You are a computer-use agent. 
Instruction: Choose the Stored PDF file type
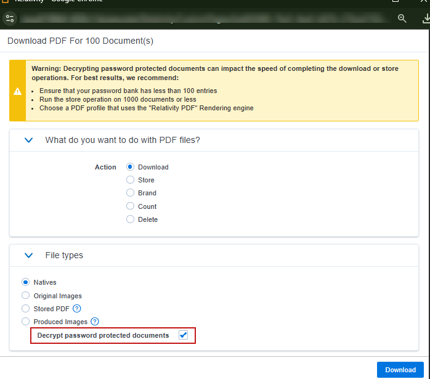click(25, 309)
